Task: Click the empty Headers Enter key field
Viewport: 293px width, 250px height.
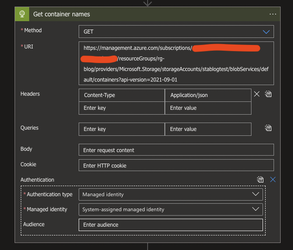Action: click(122, 108)
